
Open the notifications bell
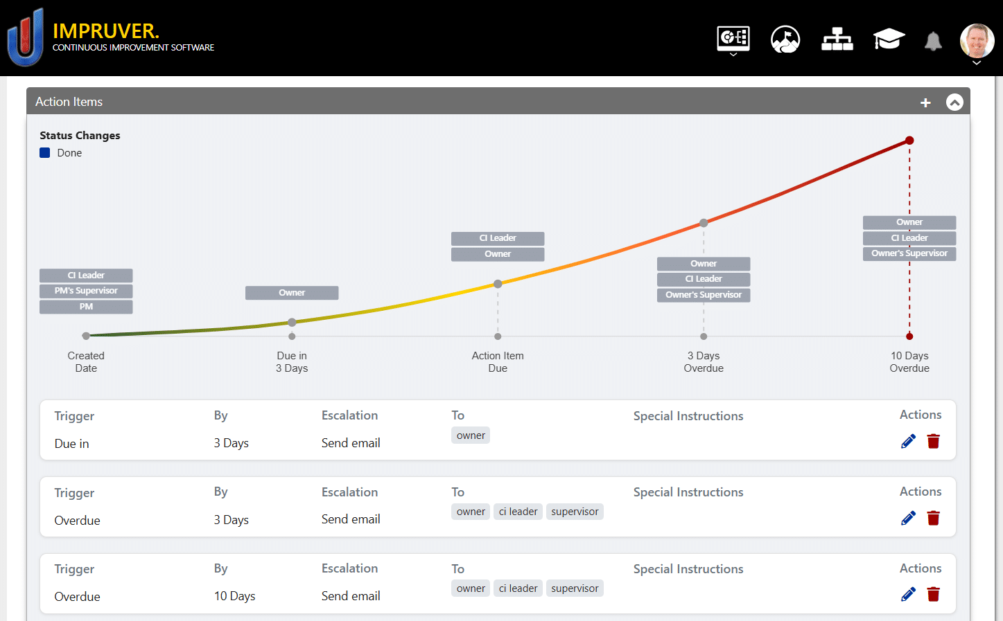pyautogui.click(x=933, y=42)
